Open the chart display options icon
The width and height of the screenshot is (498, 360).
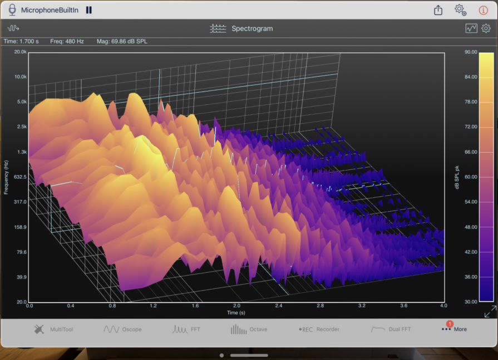pos(471,28)
